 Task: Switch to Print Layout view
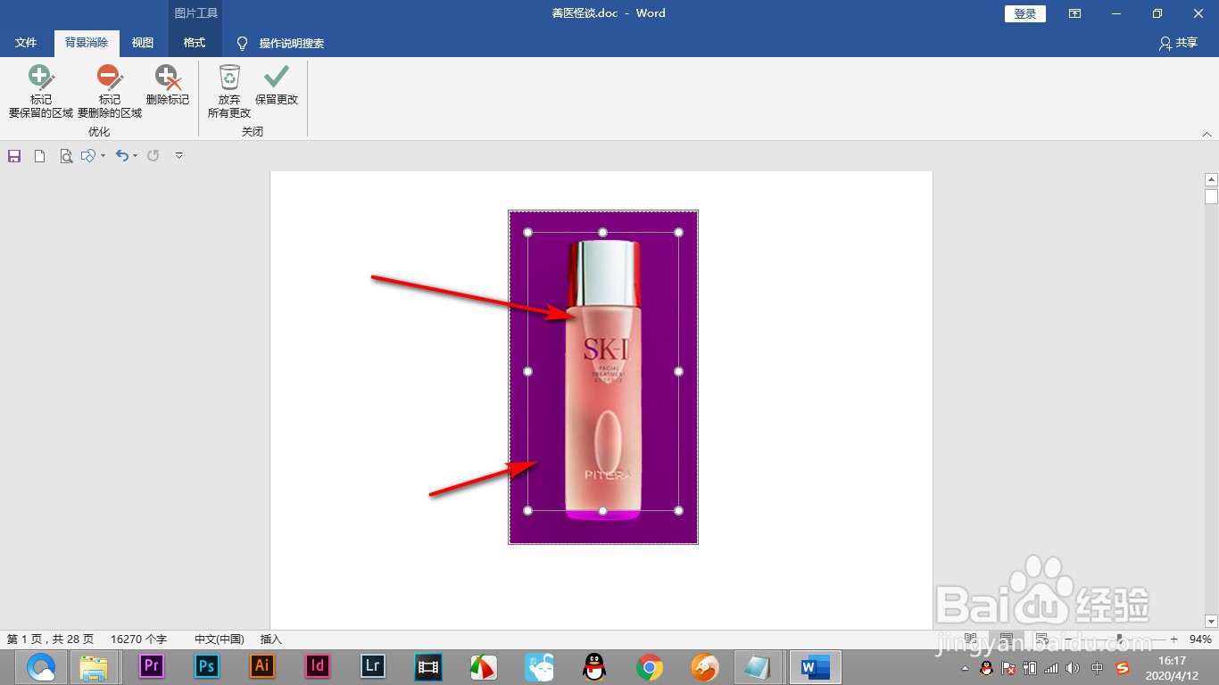(x=1006, y=640)
